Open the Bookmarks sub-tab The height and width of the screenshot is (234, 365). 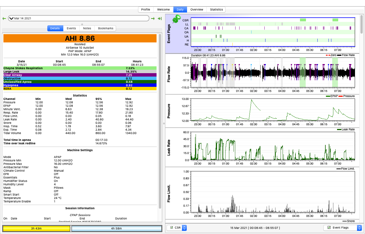click(x=106, y=28)
